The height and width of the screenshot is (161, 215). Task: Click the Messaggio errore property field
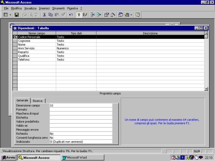tap(81, 129)
